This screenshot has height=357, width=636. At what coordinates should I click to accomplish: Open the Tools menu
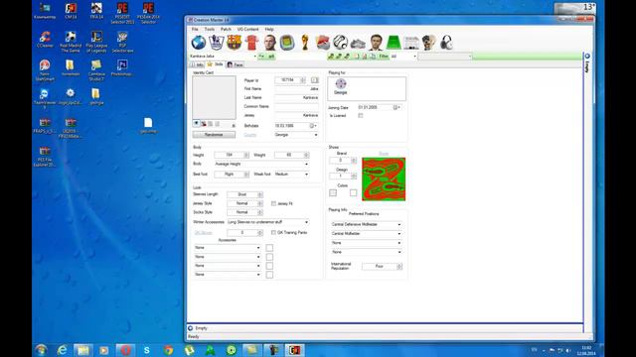[210, 29]
